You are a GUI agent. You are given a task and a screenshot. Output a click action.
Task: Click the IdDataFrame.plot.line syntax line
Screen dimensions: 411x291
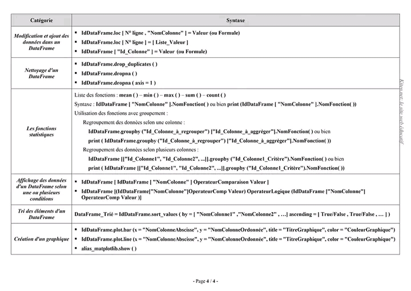(x=238, y=239)
